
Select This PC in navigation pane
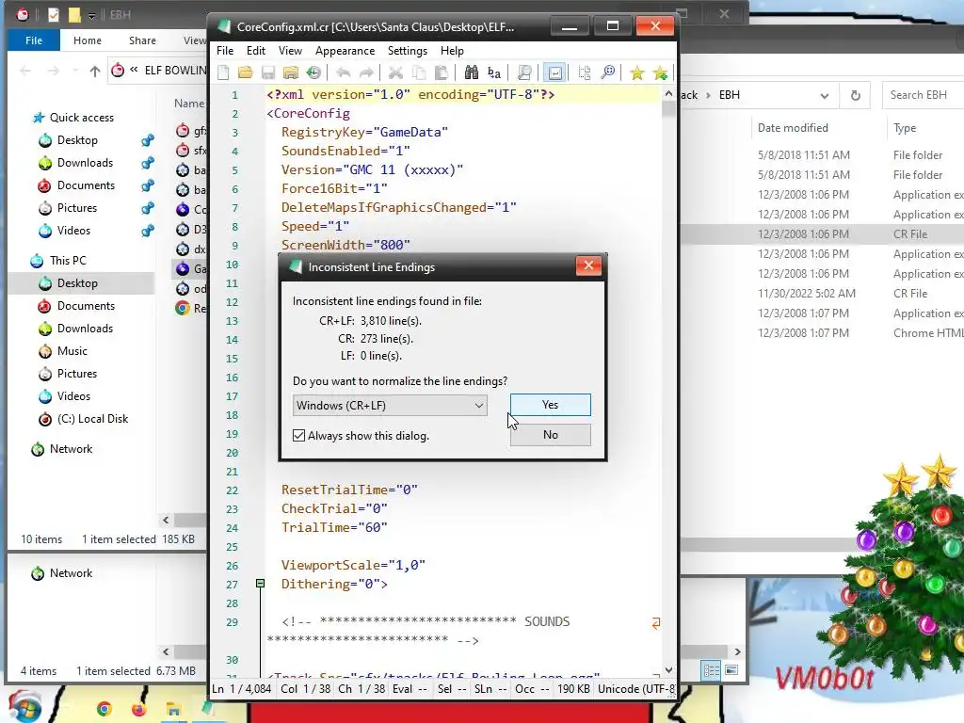coord(68,261)
